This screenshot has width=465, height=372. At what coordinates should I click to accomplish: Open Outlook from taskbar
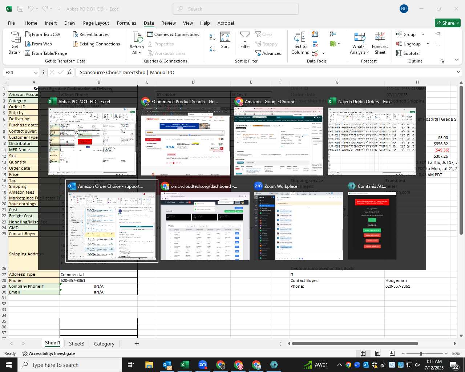pos(167,365)
